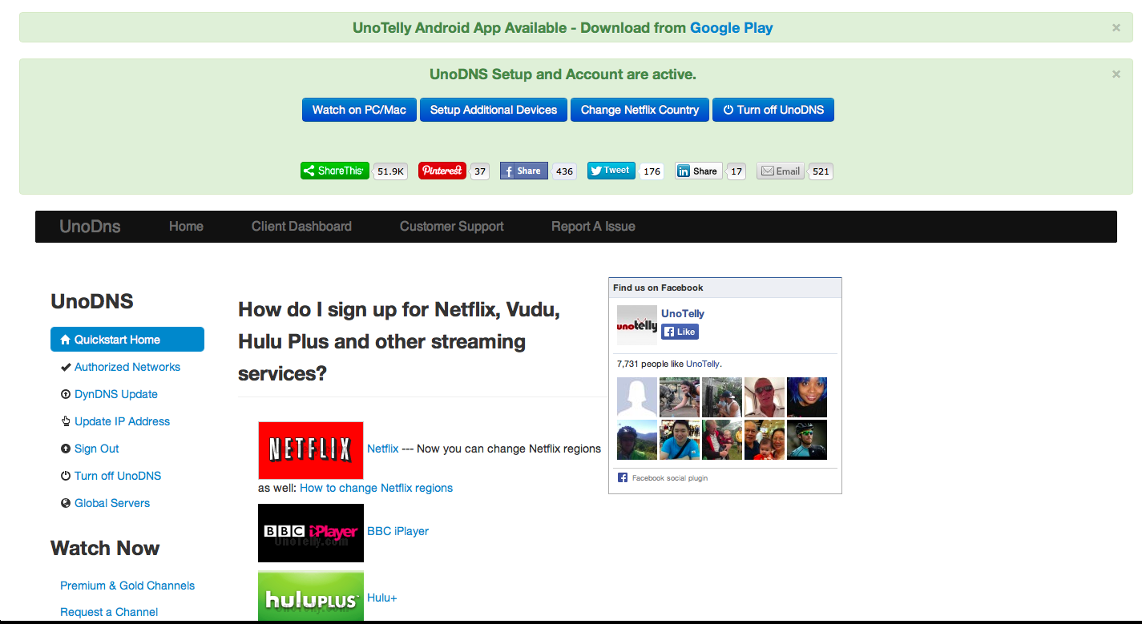1142x624 pixels.
Task: Click the BBC iPlayer logo image
Action: pyautogui.click(x=311, y=533)
